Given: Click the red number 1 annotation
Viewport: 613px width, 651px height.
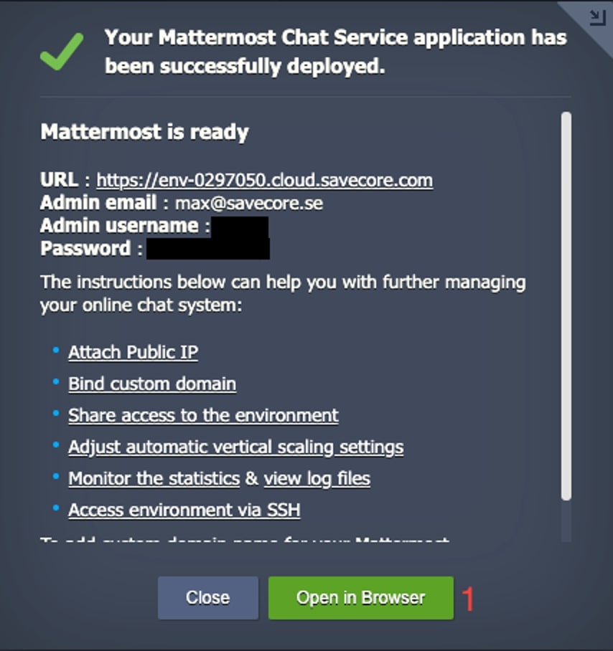Looking at the screenshot, I should point(468,599).
